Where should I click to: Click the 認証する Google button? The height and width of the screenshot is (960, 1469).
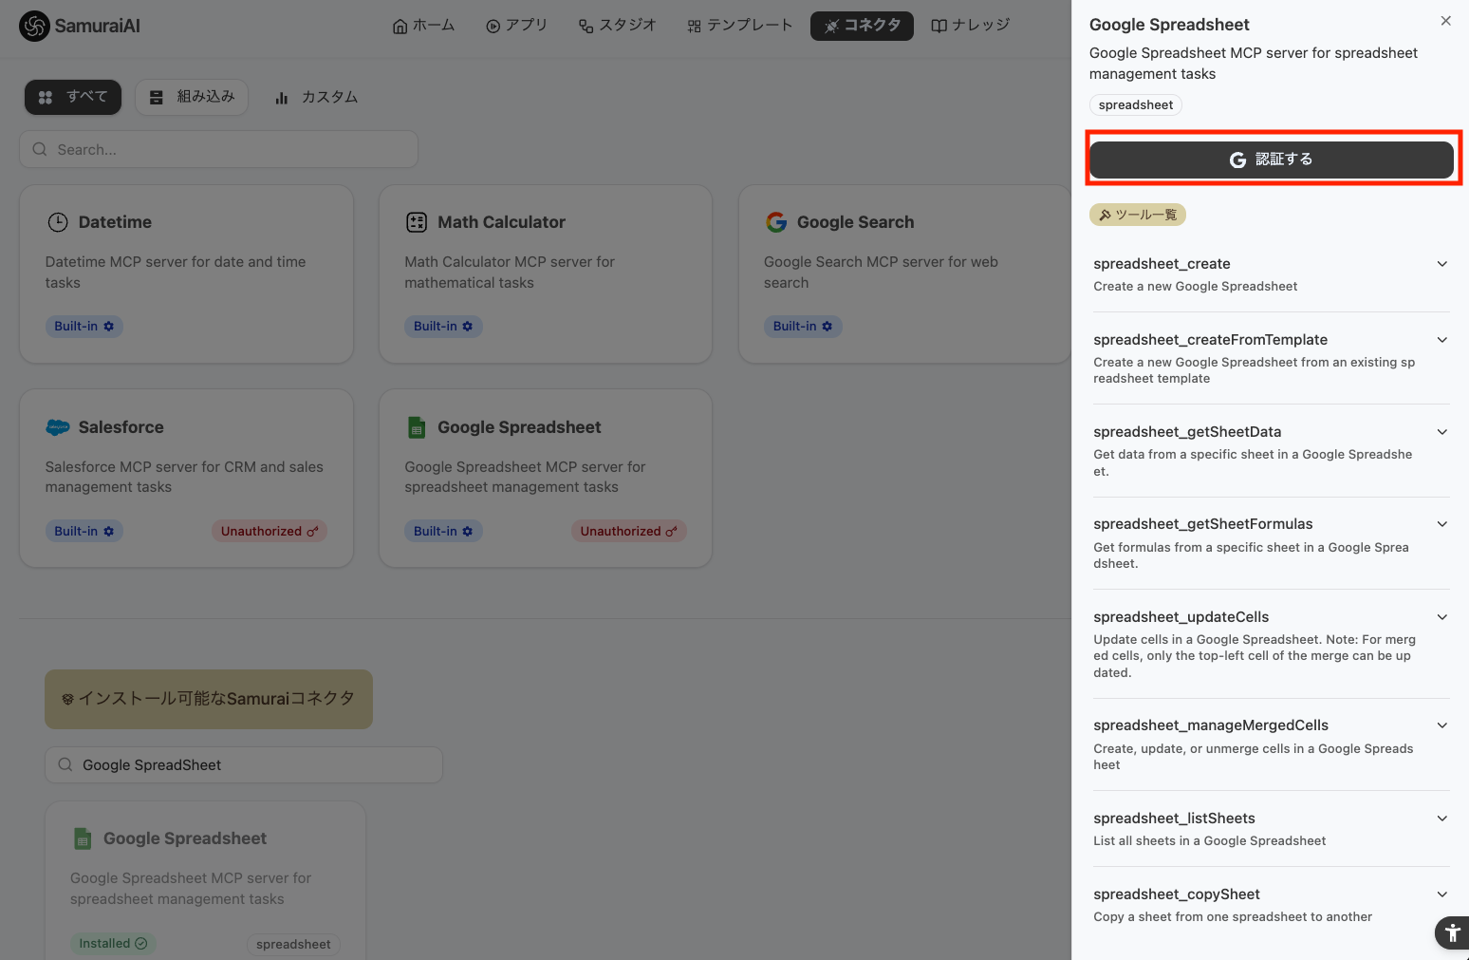click(1271, 160)
